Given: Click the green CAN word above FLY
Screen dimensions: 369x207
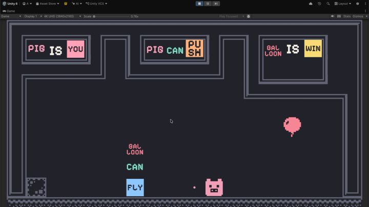Looking at the screenshot, I should (x=135, y=167).
